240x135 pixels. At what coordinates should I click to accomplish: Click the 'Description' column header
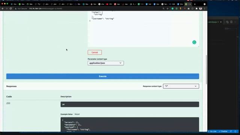(x=66, y=97)
